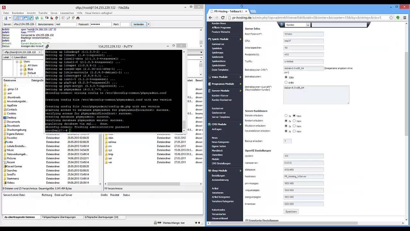
Task: Click the Speichern button on the form
Action: tap(291, 212)
